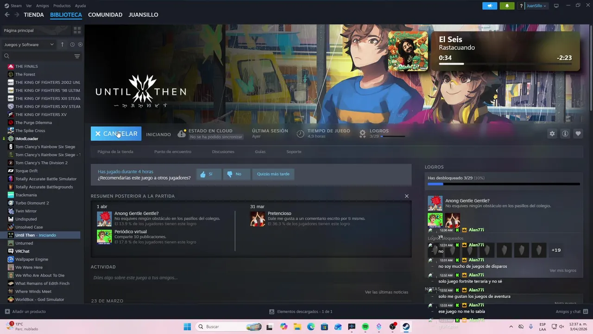
Task: Open Guías link
Action: click(x=260, y=152)
